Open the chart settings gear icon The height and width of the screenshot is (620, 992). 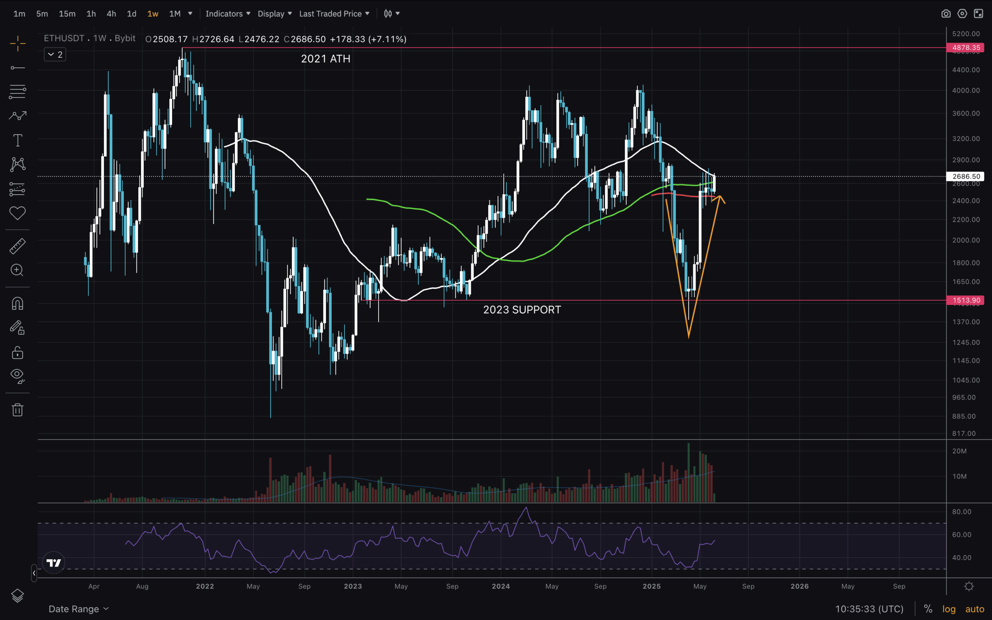962,14
